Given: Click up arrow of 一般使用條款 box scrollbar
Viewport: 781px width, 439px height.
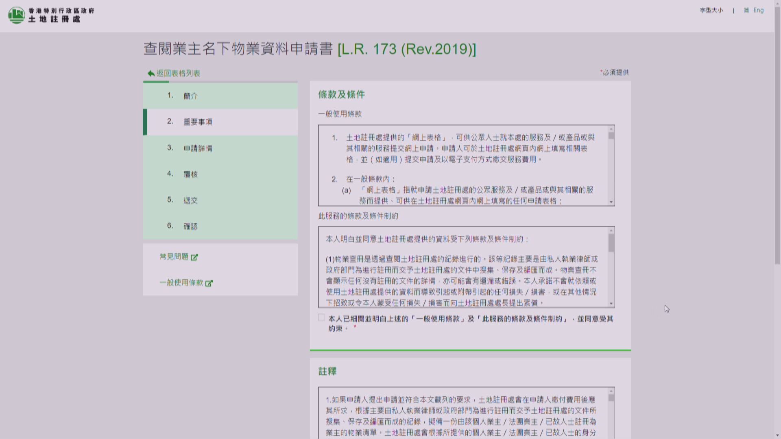Looking at the screenshot, I should coord(611,129).
